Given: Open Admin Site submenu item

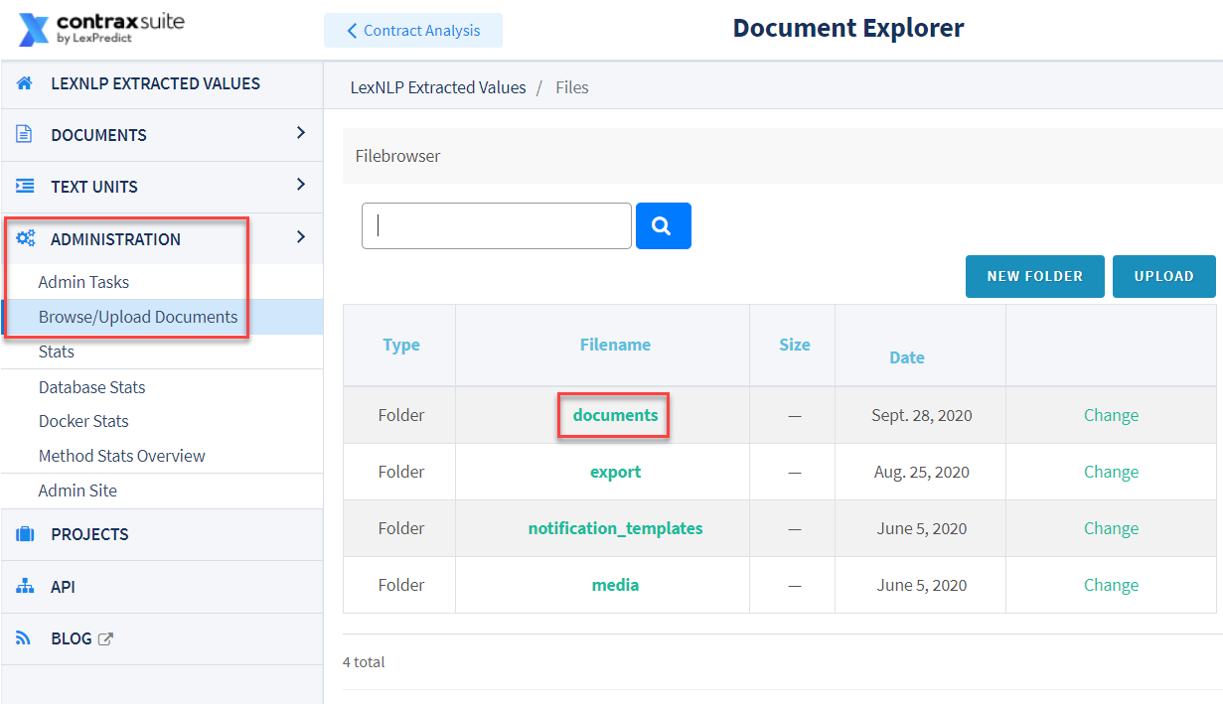Looking at the screenshot, I should tap(77, 491).
